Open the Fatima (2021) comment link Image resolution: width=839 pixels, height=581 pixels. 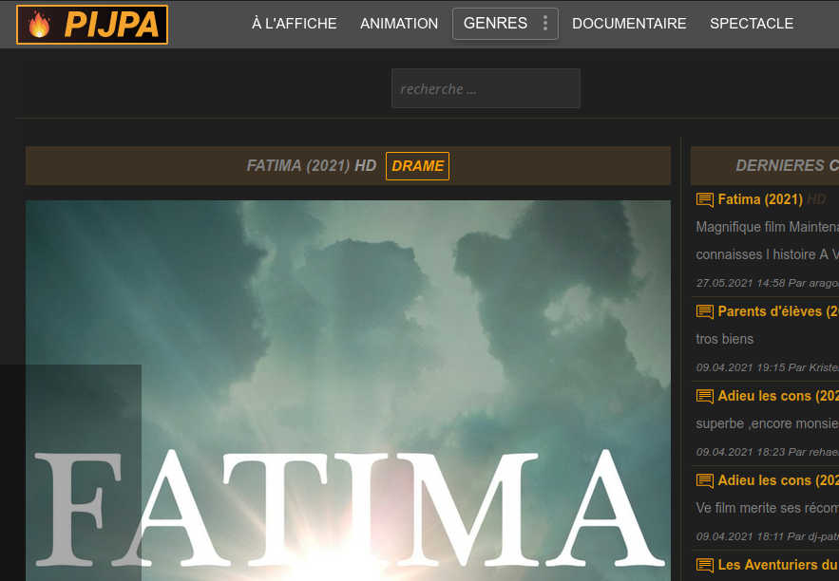point(760,199)
